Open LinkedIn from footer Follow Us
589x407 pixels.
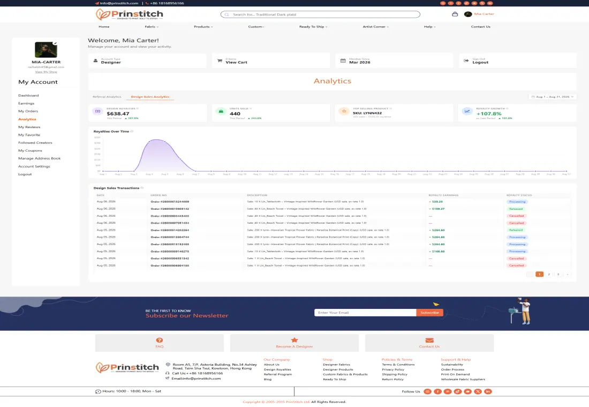(x=488, y=391)
